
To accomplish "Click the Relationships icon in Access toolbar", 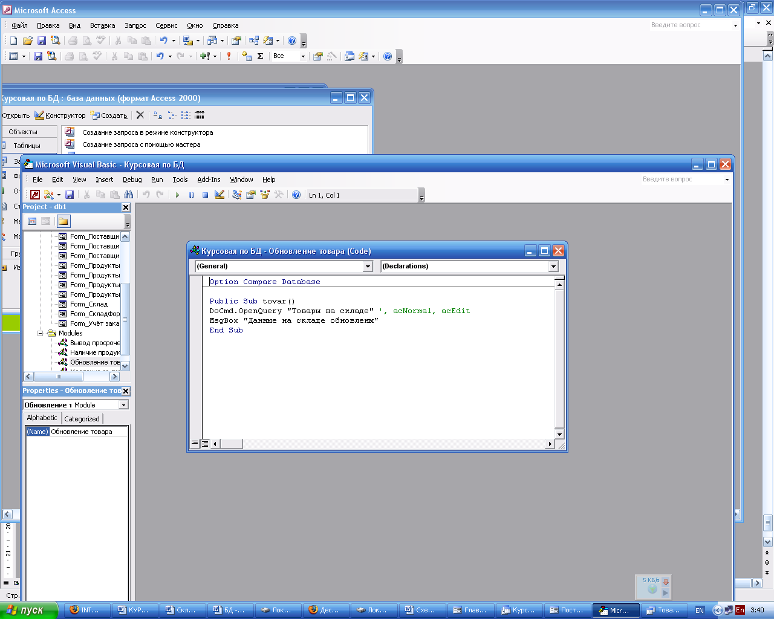I will 254,41.
